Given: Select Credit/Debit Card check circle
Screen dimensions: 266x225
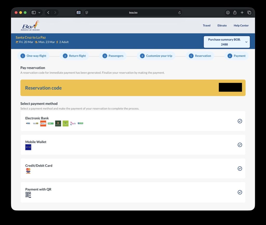Looking at the screenshot, I should (240, 168).
